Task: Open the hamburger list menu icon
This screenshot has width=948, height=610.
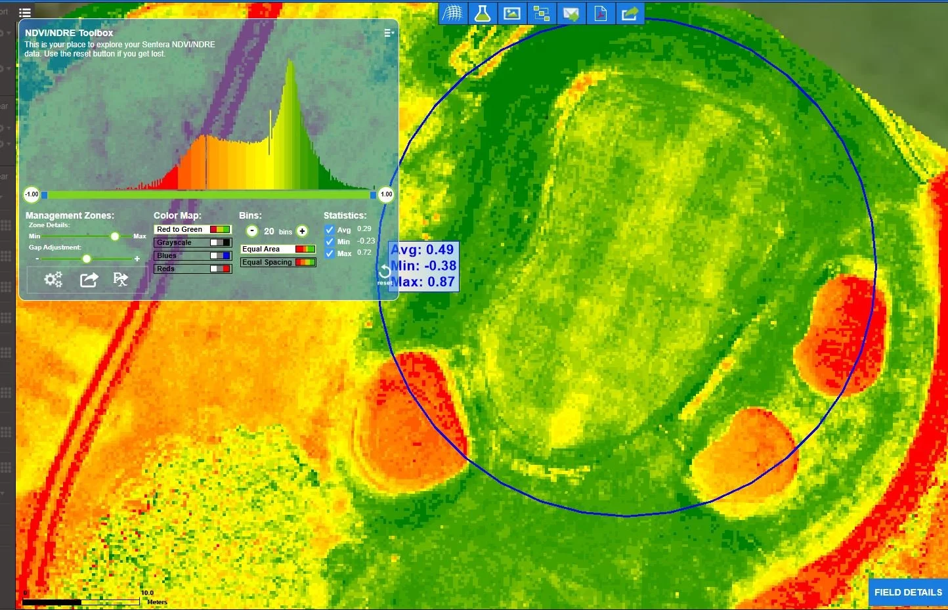Action: [x=25, y=12]
